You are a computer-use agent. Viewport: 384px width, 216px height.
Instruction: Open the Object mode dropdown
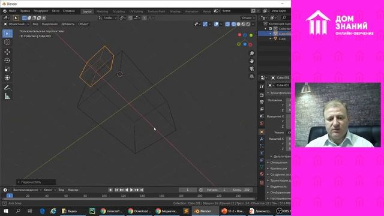[x=16, y=24]
